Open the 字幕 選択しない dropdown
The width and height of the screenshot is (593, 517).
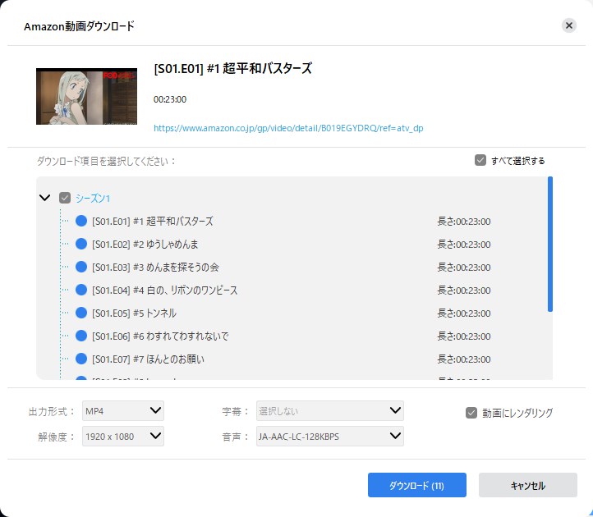coord(329,410)
